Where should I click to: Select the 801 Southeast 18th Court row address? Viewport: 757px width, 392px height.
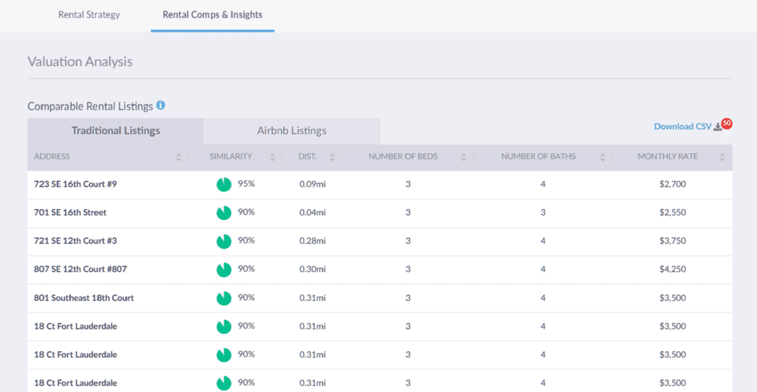84,298
